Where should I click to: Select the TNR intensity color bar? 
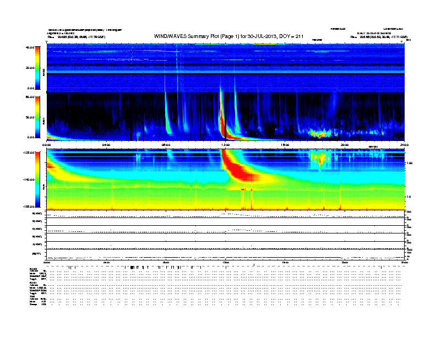coord(37,180)
